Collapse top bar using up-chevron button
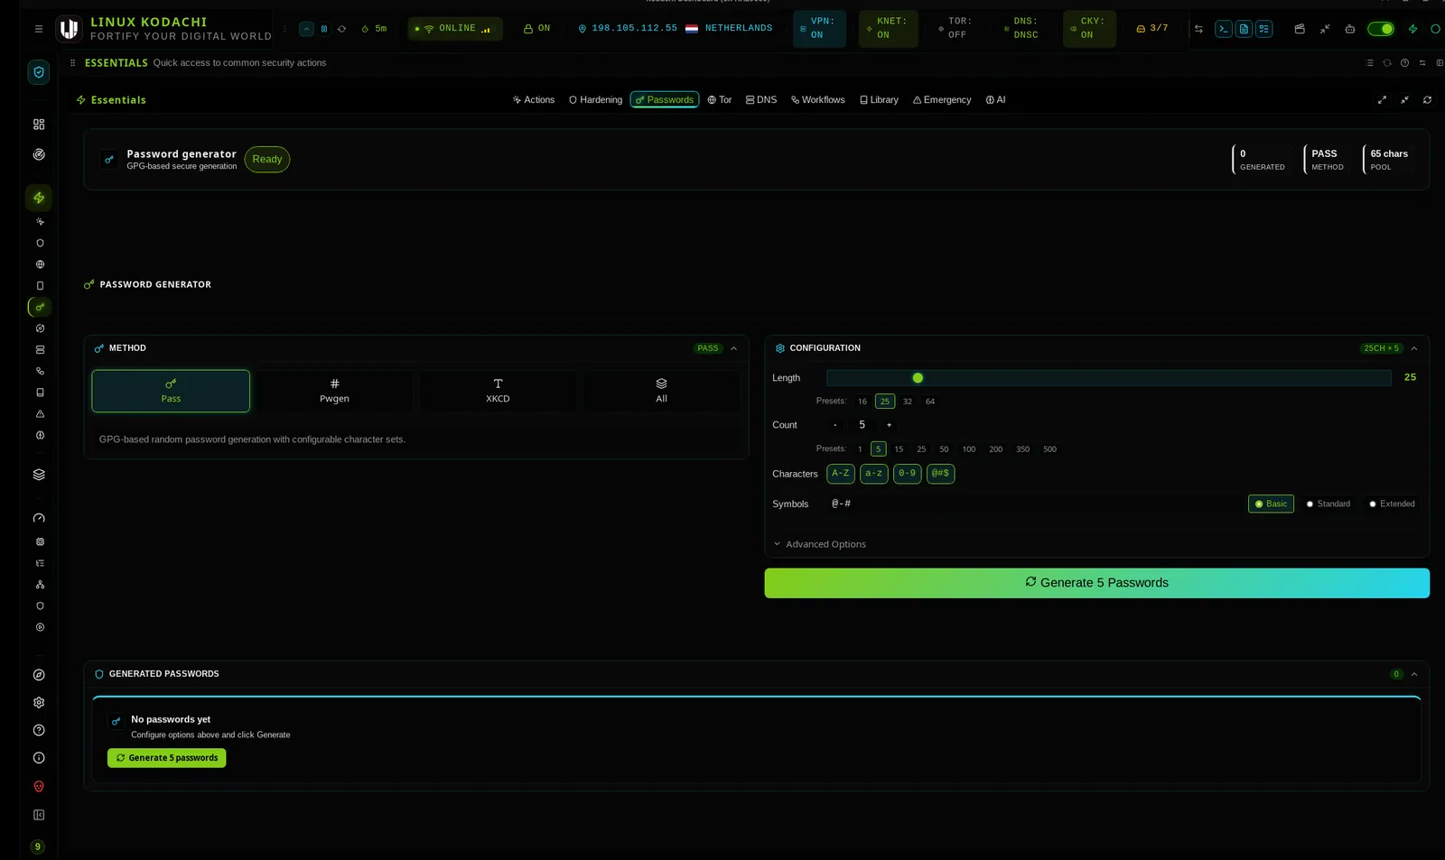 [306, 29]
